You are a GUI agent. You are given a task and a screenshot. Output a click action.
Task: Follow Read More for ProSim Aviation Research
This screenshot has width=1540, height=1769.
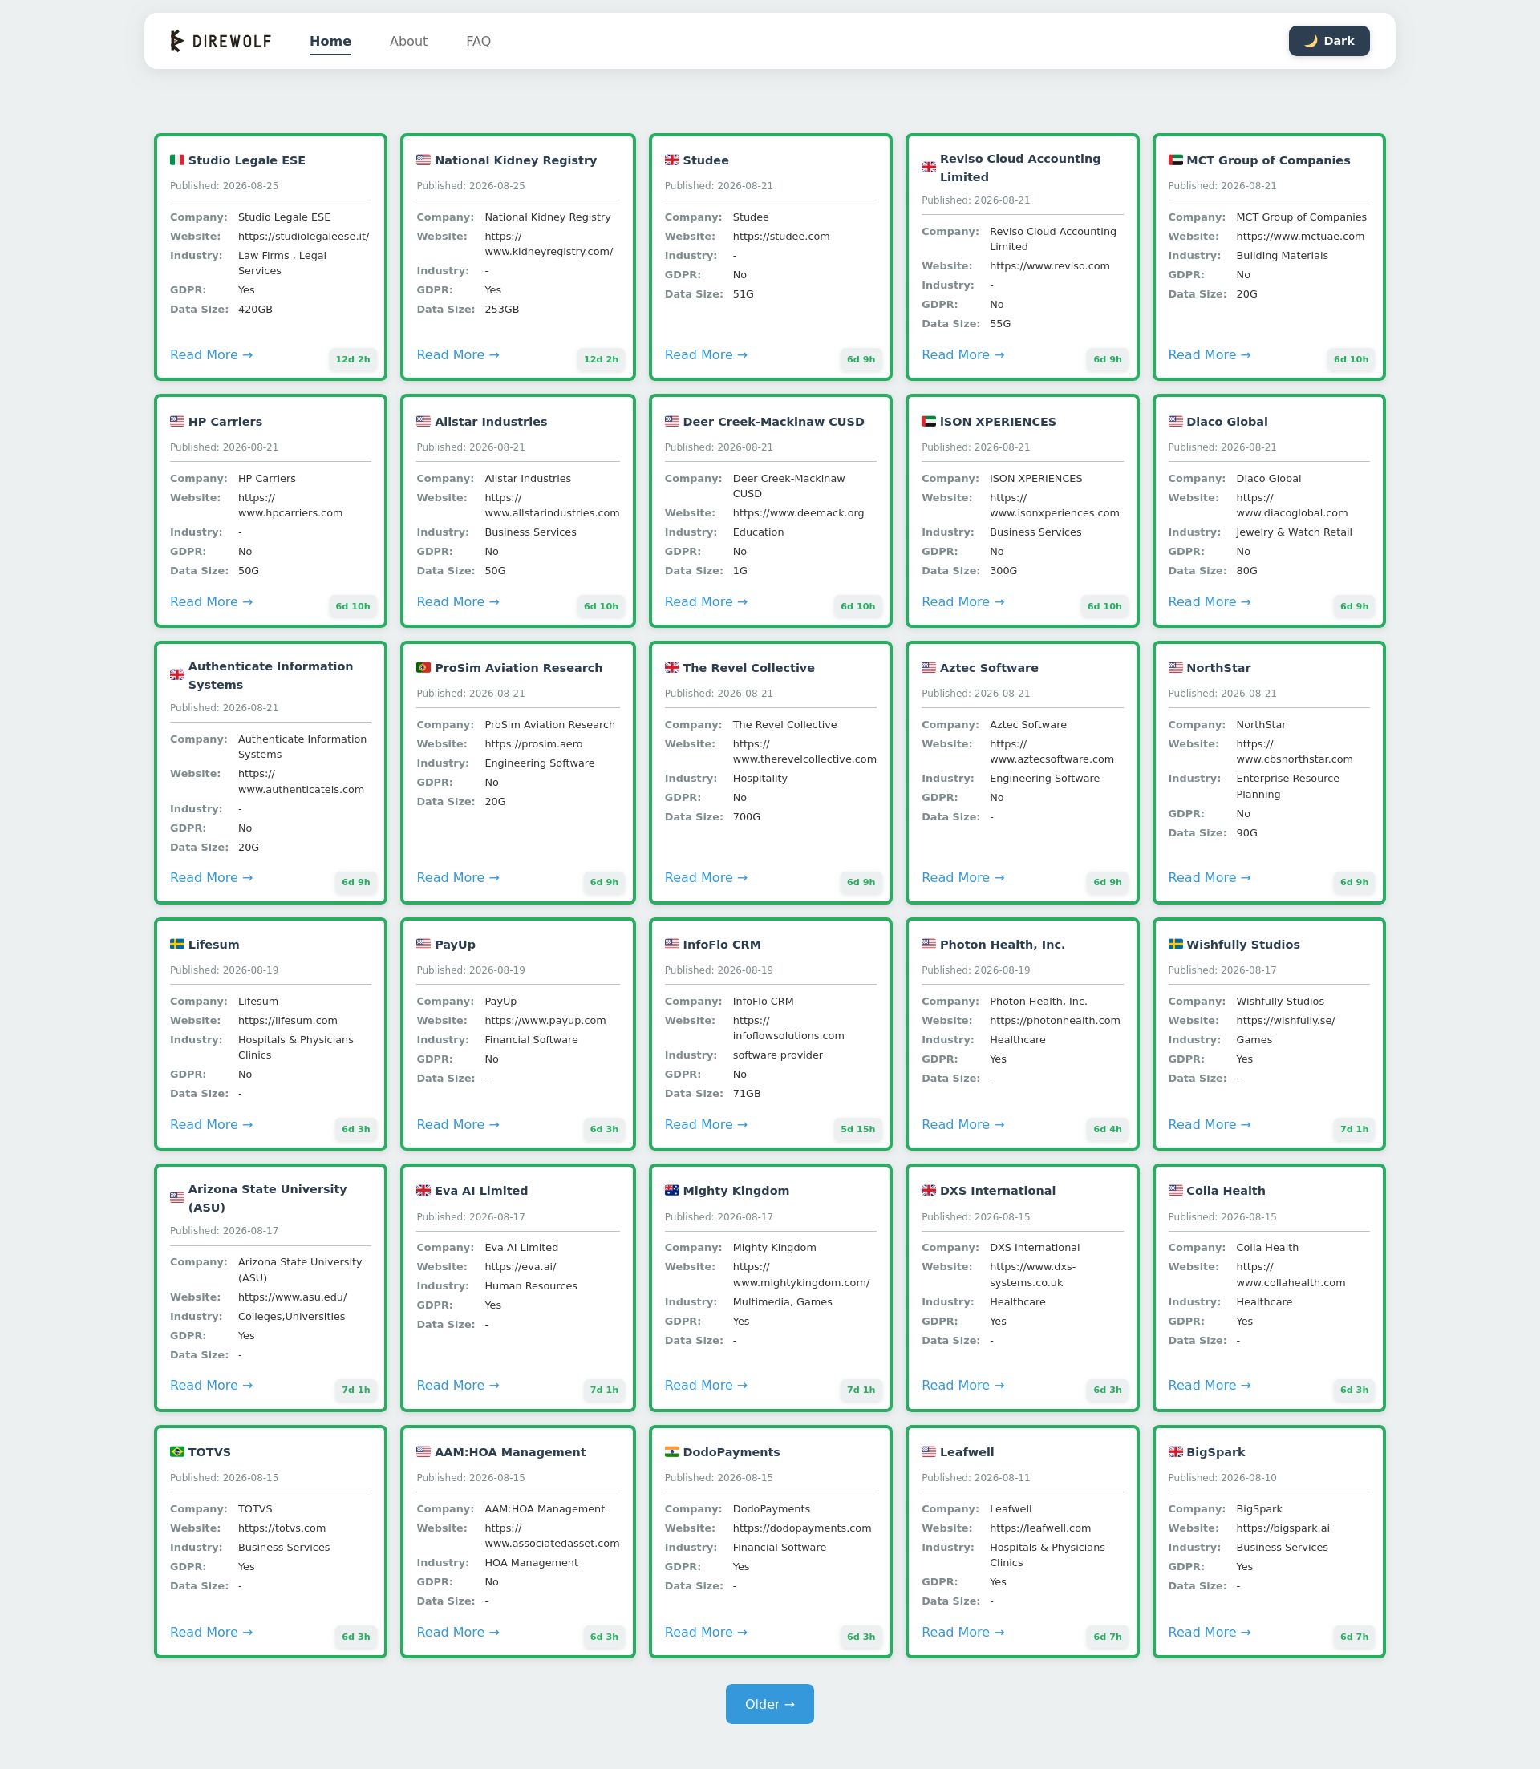coord(458,877)
